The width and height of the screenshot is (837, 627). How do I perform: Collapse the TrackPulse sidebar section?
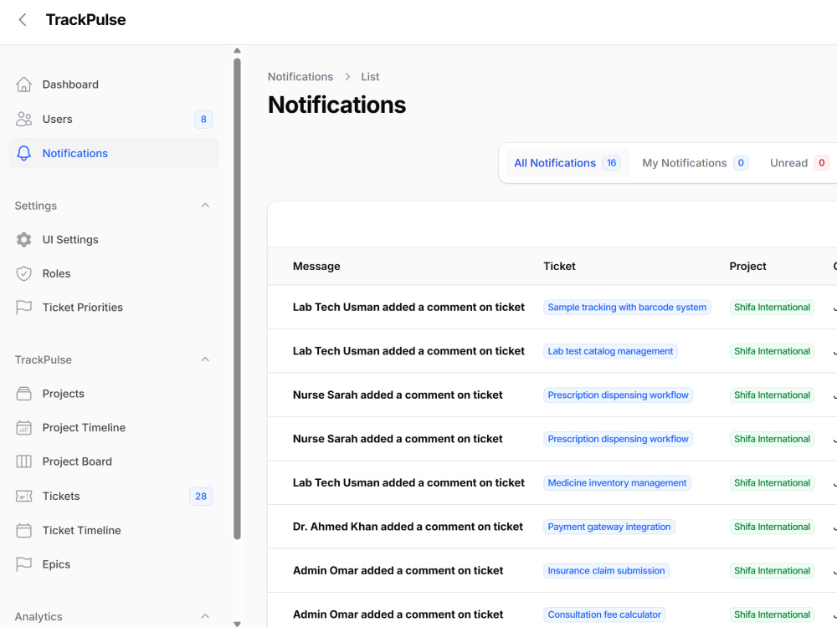(x=205, y=359)
